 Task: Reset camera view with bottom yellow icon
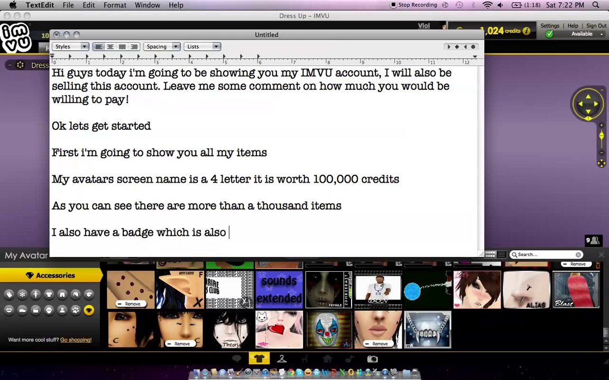pyautogui.click(x=601, y=163)
